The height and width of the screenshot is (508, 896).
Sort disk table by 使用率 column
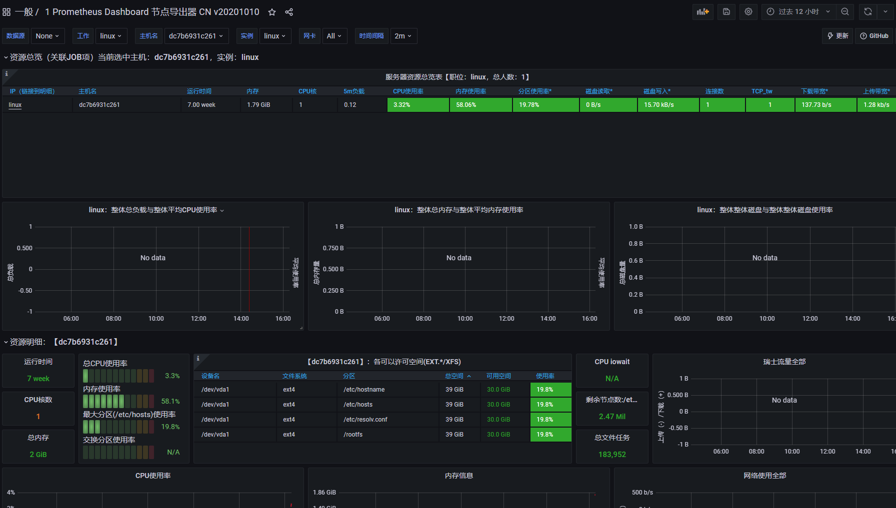pos(545,376)
